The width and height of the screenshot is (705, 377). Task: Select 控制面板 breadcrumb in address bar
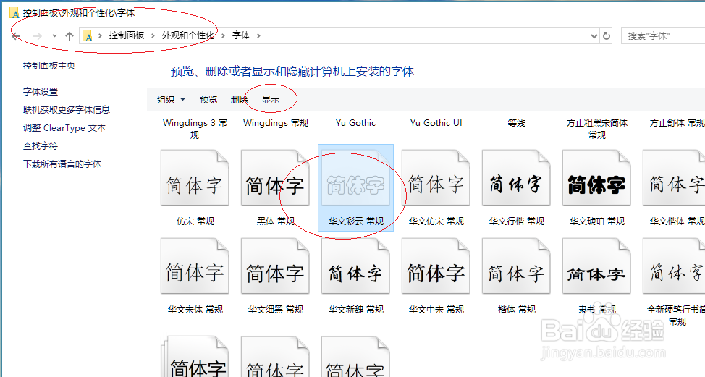click(127, 35)
